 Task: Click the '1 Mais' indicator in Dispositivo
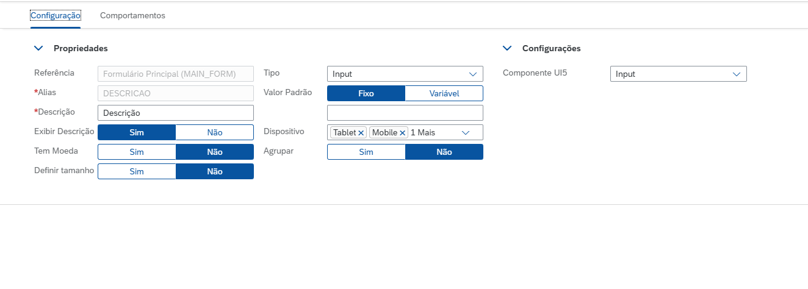click(x=423, y=132)
